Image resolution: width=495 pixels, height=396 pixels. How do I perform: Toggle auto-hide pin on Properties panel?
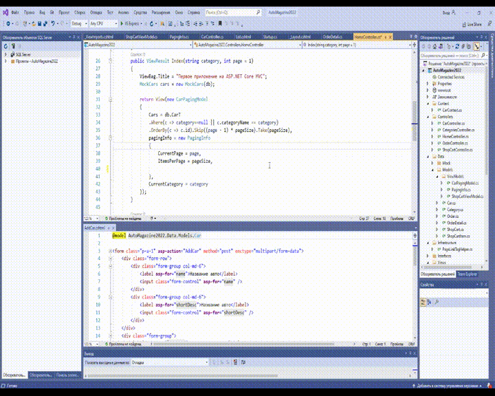(481, 285)
